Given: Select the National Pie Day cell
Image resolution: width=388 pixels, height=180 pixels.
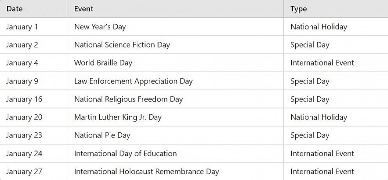Looking at the screenshot, I should click(x=102, y=135).
